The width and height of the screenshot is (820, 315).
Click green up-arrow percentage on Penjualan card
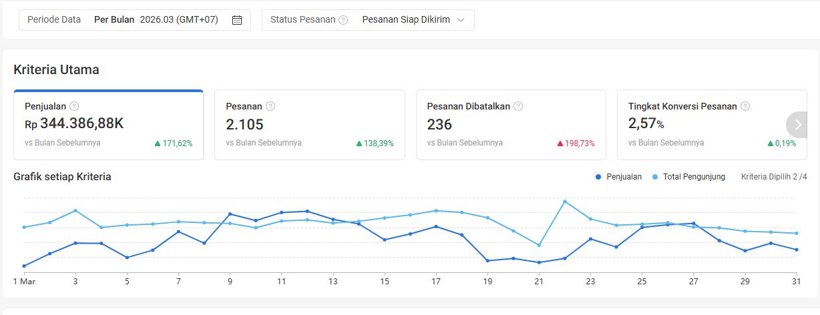pyautogui.click(x=174, y=143)
